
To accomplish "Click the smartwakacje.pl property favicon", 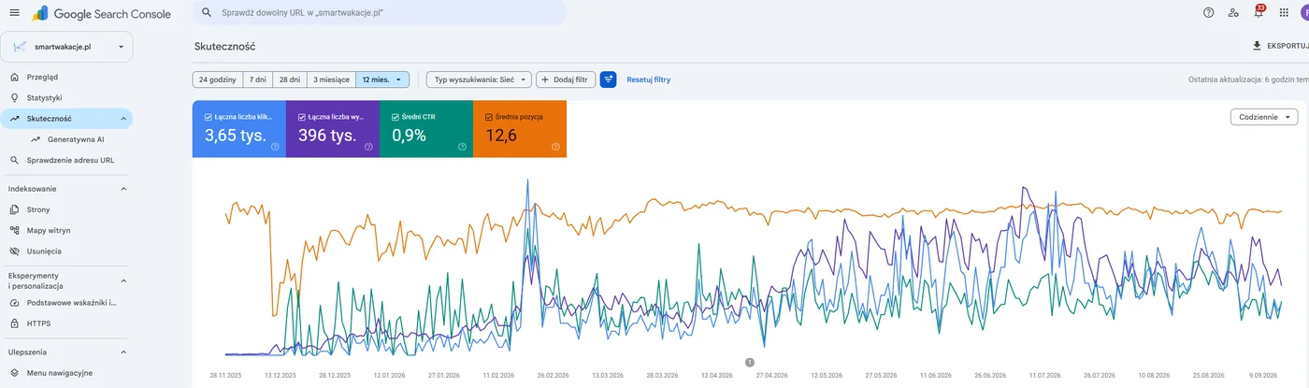I will [20, 47].
